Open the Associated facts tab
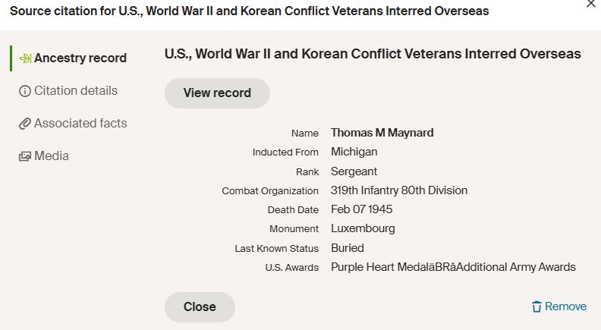 (x=73, y=124)
